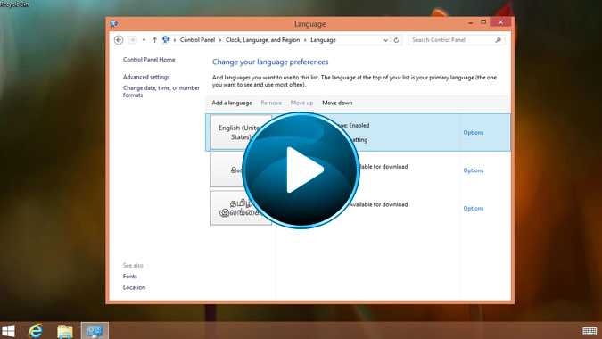This screenshot has height=339, width=602.
Task: Open the Windows Start button
Action: pos(8,331)
